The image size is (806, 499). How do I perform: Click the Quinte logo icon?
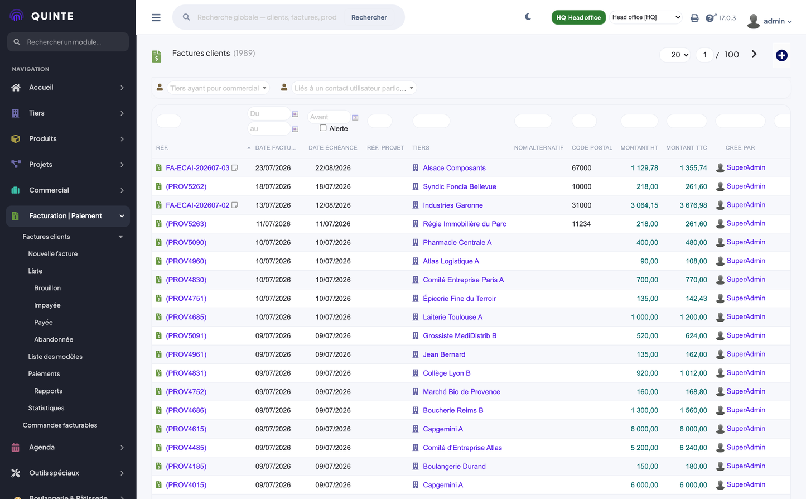(x=17, y=16)
